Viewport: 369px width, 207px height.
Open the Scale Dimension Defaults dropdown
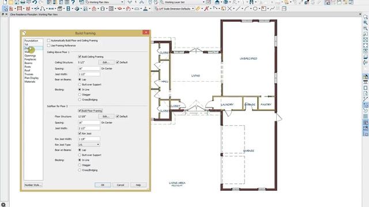(193, 9)
